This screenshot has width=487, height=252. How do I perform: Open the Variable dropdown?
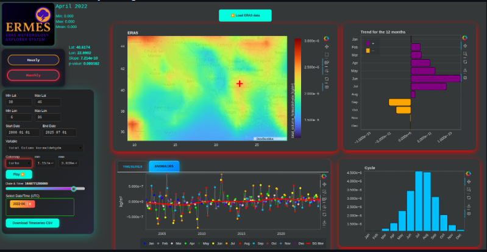[45, 147]
